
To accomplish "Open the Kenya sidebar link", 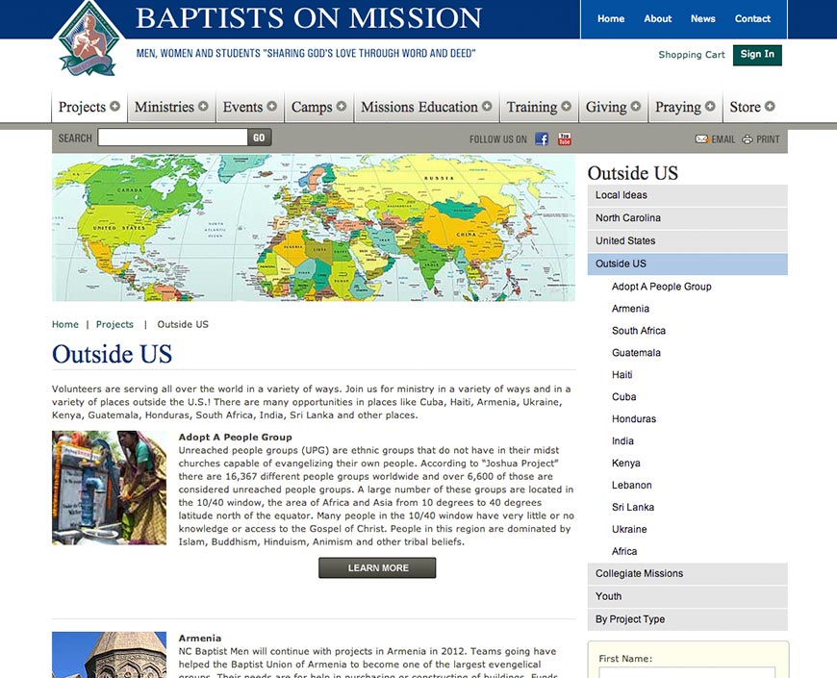I will [x=625, y=463].
